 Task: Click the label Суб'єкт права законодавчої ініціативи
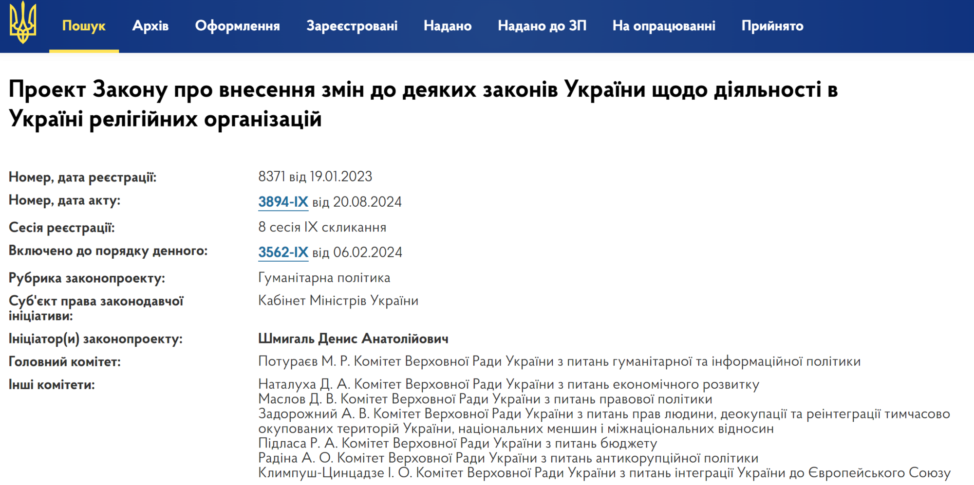coord(96,308)
